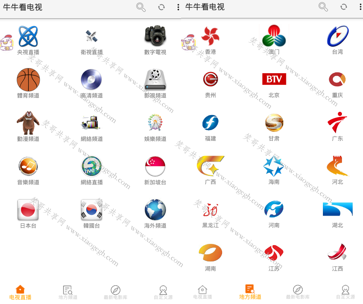Open the 贵州 channel logo
Image resolution: width=363 pixels, height=304 pixels.
tap(210, 79)
